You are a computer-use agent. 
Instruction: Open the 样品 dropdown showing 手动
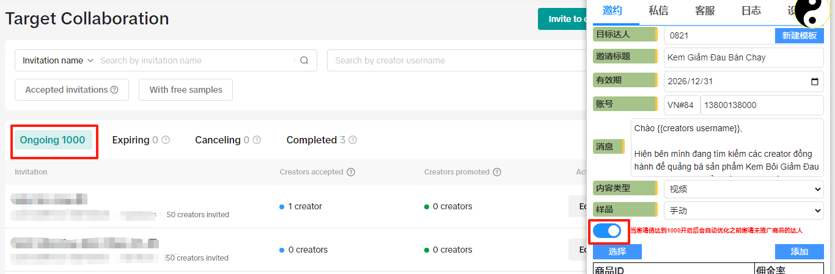coord(743,211)
